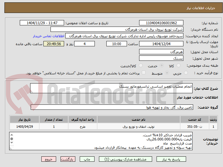Select the خدمت radio button
The height and width of the screenshot is (167, 223).
point(162,66)
